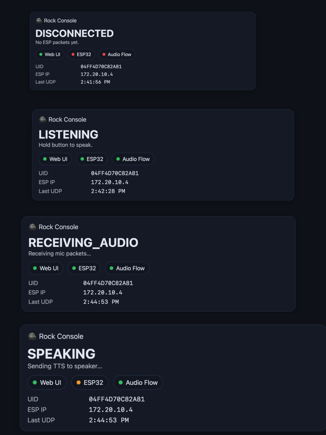Click the orange ESP32 status pill
The width and height of the screenshot is (326, 435).
[x=90, y=382]
